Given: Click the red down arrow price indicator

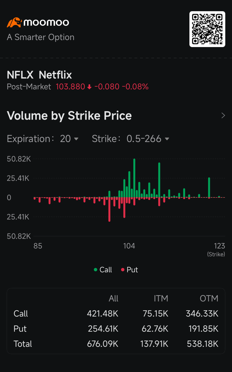Looking at the screenshot, I should tap(89, 87).
